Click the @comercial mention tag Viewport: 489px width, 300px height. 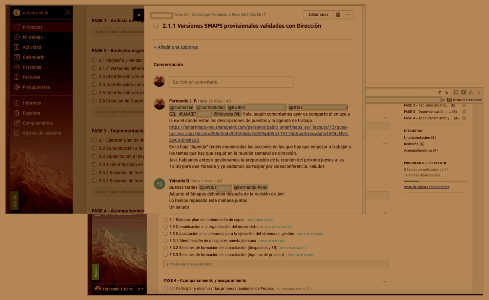coord(182,107)
